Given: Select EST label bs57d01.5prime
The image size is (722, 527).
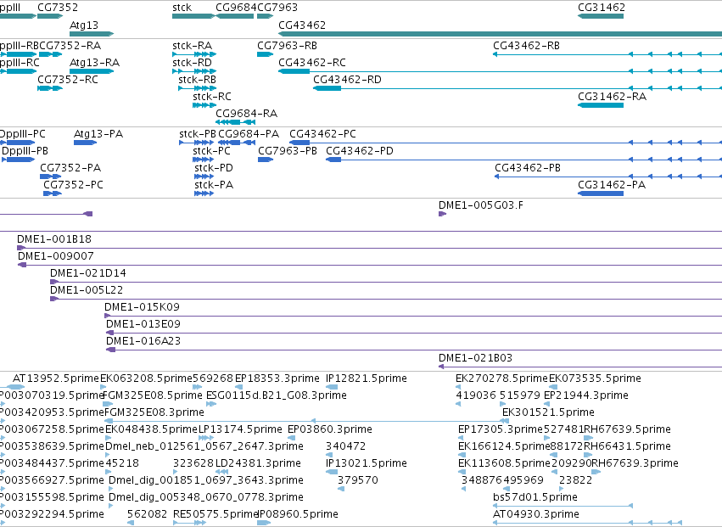Looking at the screenshot, I should click(x=535, y=498).
